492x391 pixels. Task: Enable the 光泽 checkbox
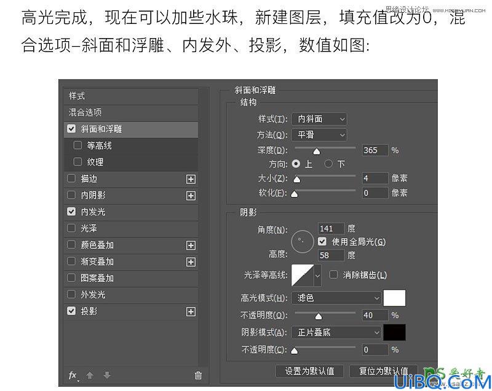pos(71,228)
